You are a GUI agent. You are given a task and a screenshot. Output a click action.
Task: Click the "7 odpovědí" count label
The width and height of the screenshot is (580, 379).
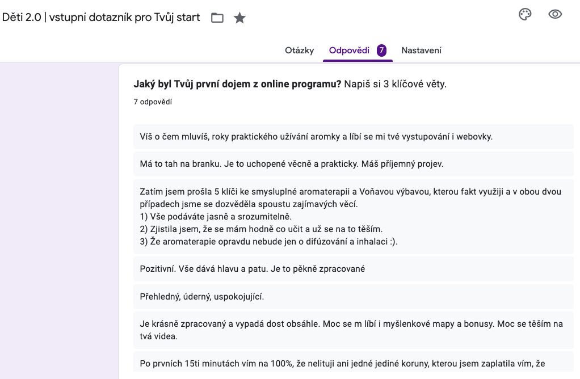[x=153, y=102]
